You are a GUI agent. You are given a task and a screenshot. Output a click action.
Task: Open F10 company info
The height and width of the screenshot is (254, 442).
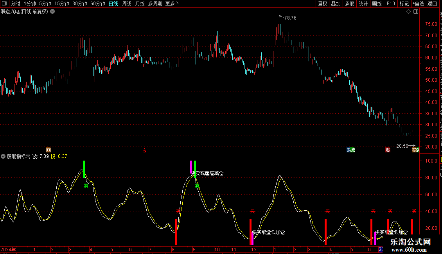391,4
